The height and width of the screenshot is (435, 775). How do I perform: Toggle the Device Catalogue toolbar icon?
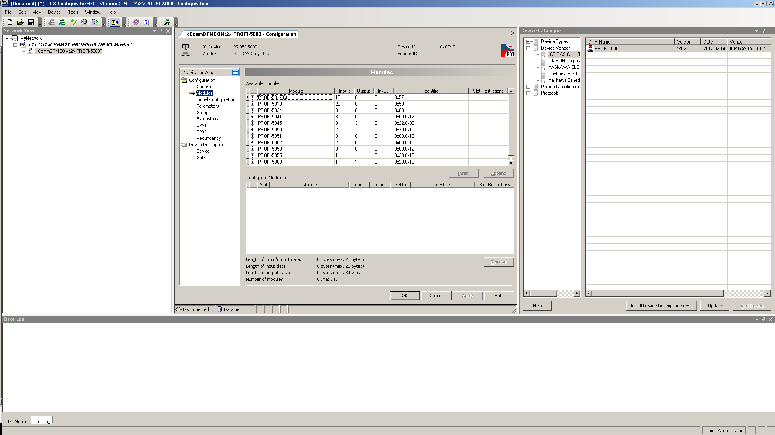115,23
